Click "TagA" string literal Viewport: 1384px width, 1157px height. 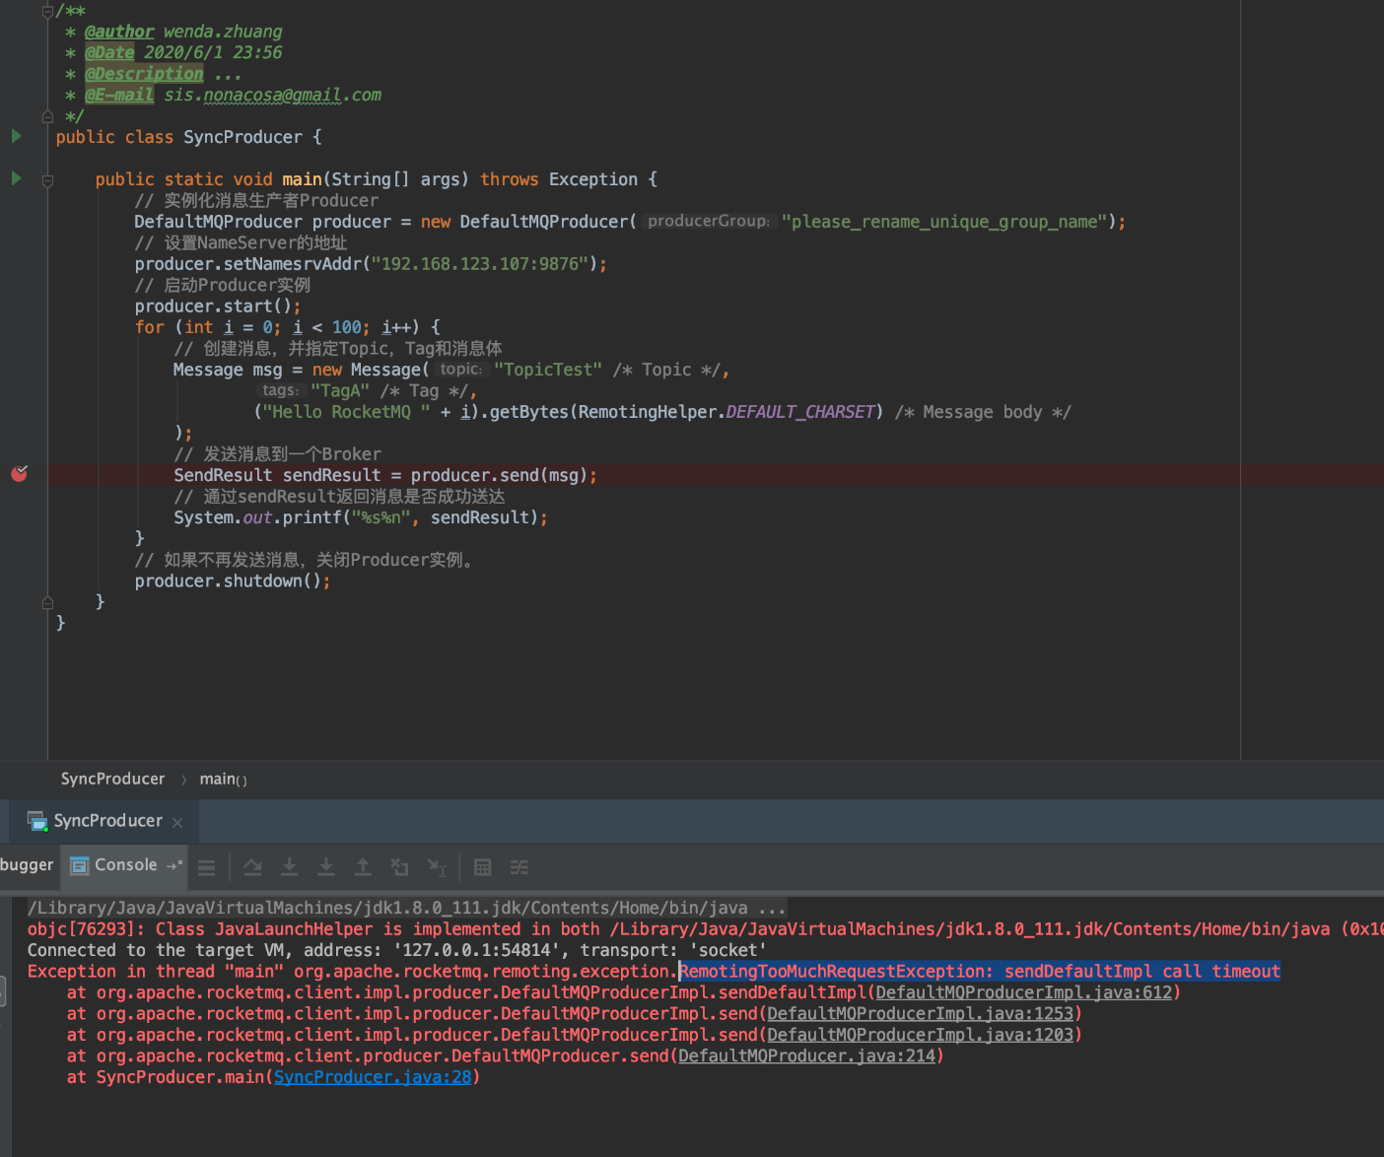340,391
